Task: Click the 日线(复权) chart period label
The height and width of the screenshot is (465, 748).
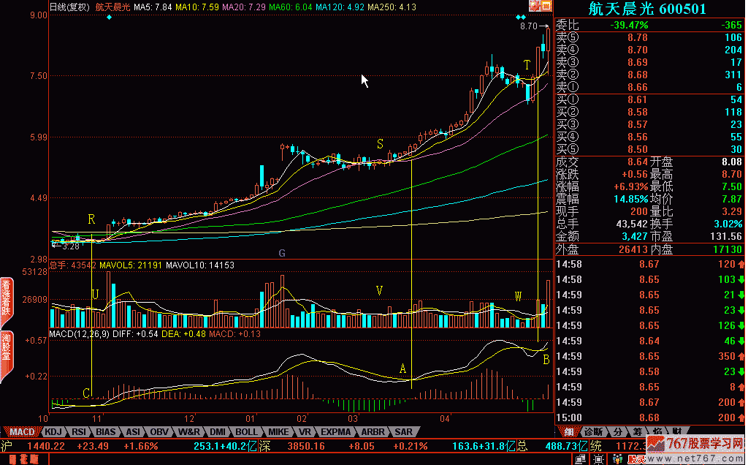Action: [x=70, y=7]
